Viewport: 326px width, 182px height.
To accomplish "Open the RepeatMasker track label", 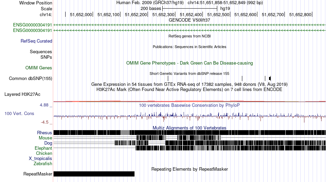I will pos(38,174).
